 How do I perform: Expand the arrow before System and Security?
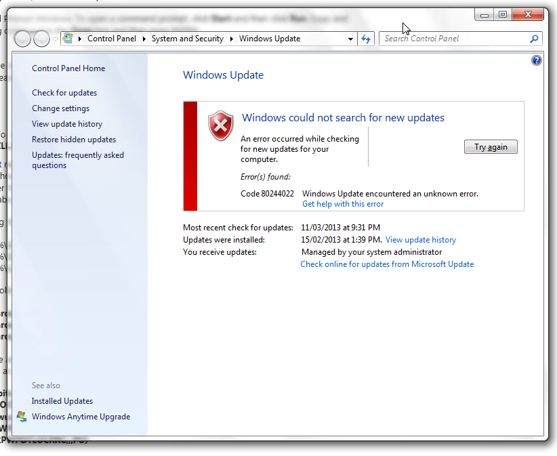144,39
